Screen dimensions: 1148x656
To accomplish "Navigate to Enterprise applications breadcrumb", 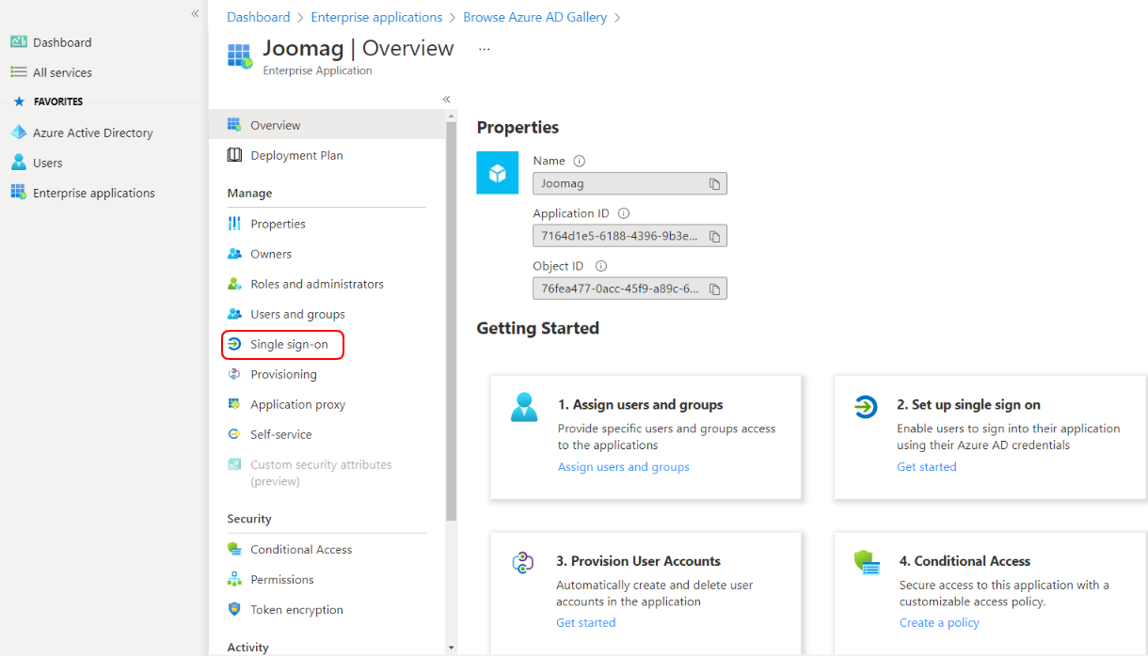I will click(x=376, y=17).
